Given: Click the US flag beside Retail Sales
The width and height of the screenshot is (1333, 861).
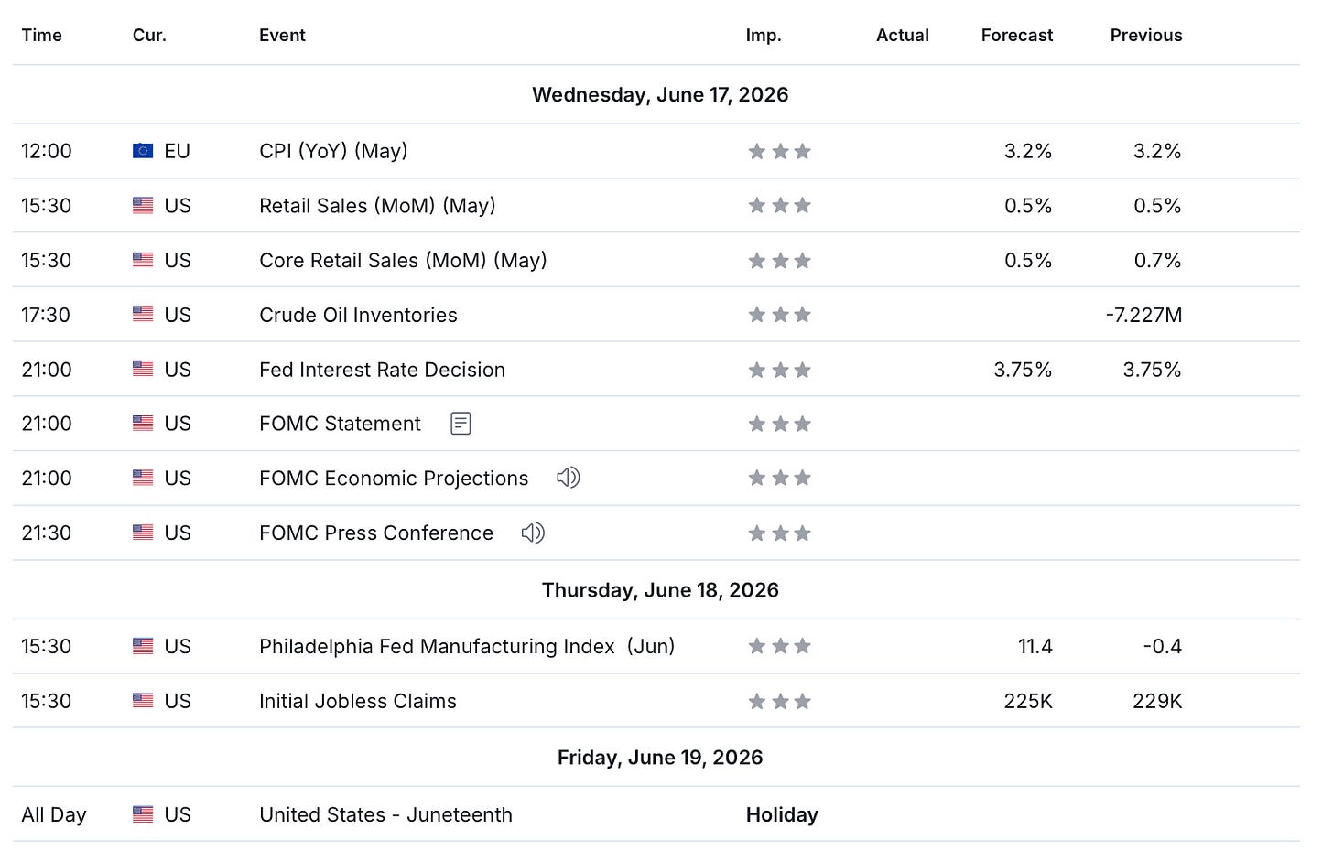Looking at the screenshot, I should pos(143,205).
